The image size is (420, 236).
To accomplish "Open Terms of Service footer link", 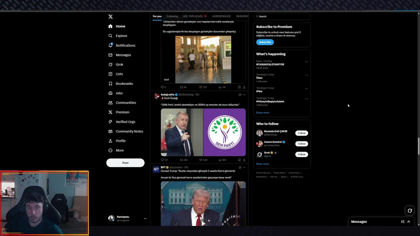I will click(263, 173).
